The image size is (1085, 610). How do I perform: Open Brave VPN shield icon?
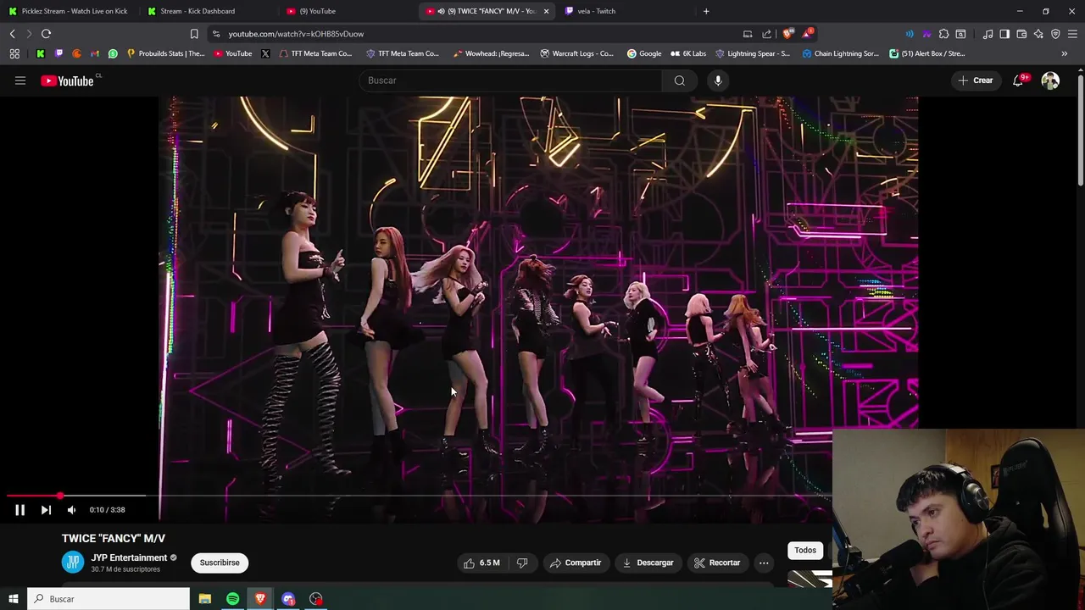[x=1055, y=34]
